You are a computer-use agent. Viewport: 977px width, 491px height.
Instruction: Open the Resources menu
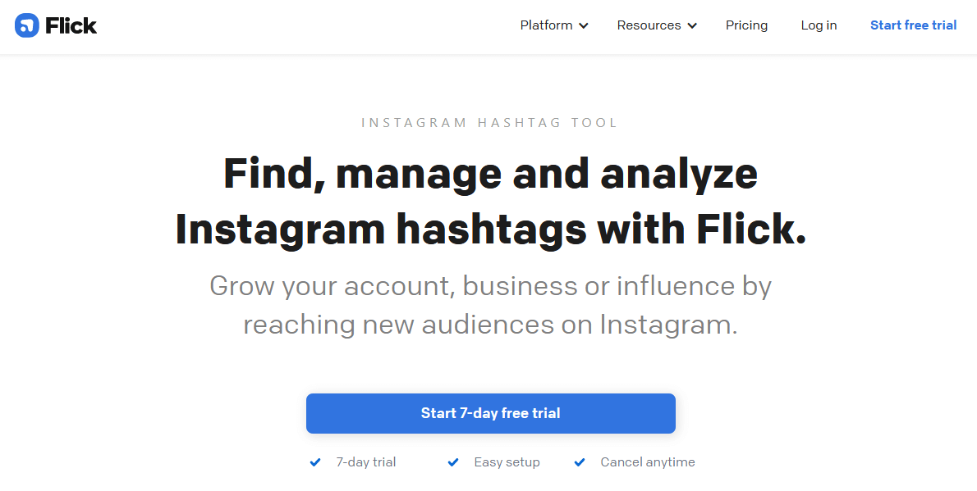click(658, 25)
